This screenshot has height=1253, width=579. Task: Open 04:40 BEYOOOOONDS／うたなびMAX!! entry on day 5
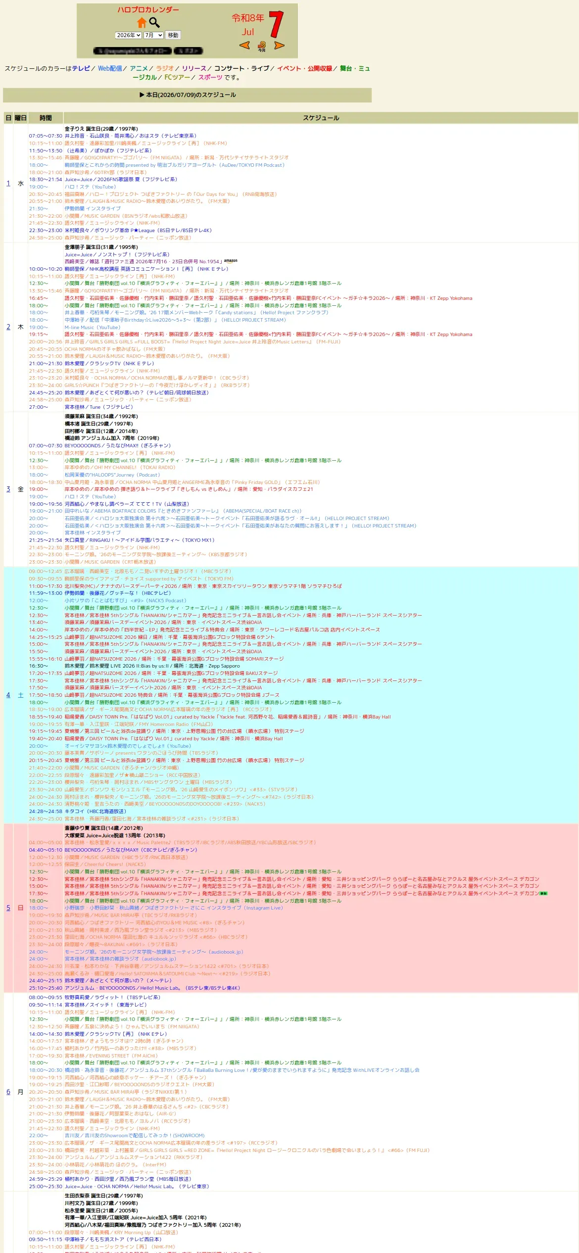[x=131, y=850]
